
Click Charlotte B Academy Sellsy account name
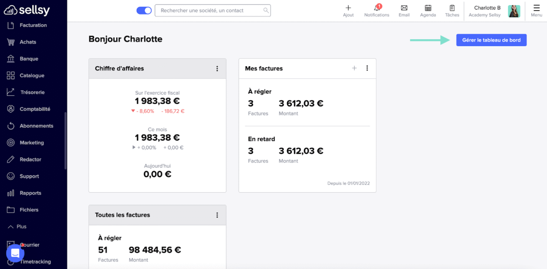tap(485, 11)
